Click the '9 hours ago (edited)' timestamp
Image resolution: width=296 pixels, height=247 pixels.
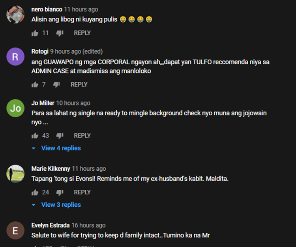(76, 51)
